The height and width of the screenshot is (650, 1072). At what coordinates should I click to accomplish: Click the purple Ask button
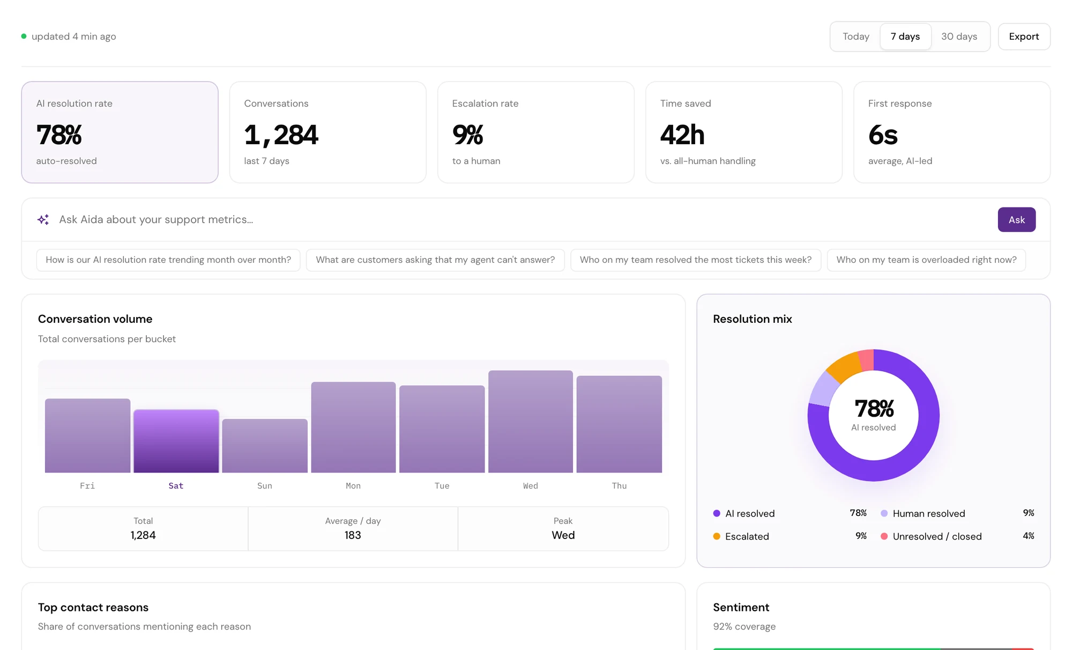click(1016, 220)
